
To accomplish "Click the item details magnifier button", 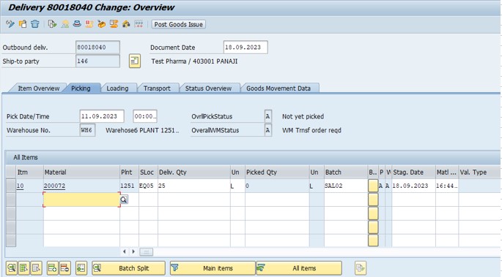I will [12, 268].
